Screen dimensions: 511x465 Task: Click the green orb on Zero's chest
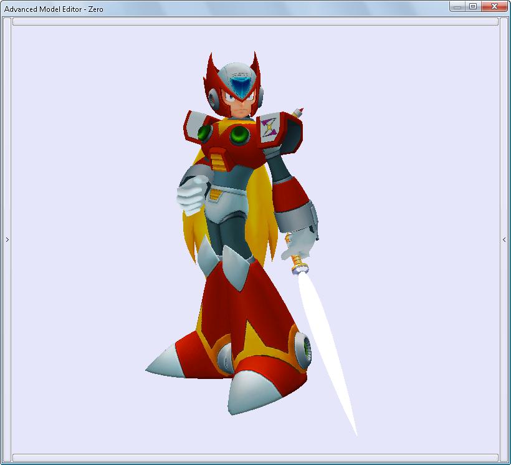coord(239,134)
